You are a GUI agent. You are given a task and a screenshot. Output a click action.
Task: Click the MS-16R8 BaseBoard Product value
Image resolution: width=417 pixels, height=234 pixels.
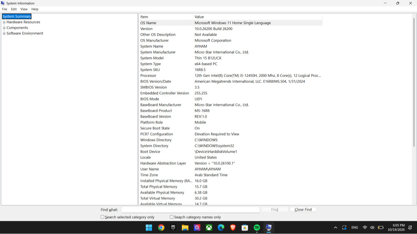tap(202, 111)
